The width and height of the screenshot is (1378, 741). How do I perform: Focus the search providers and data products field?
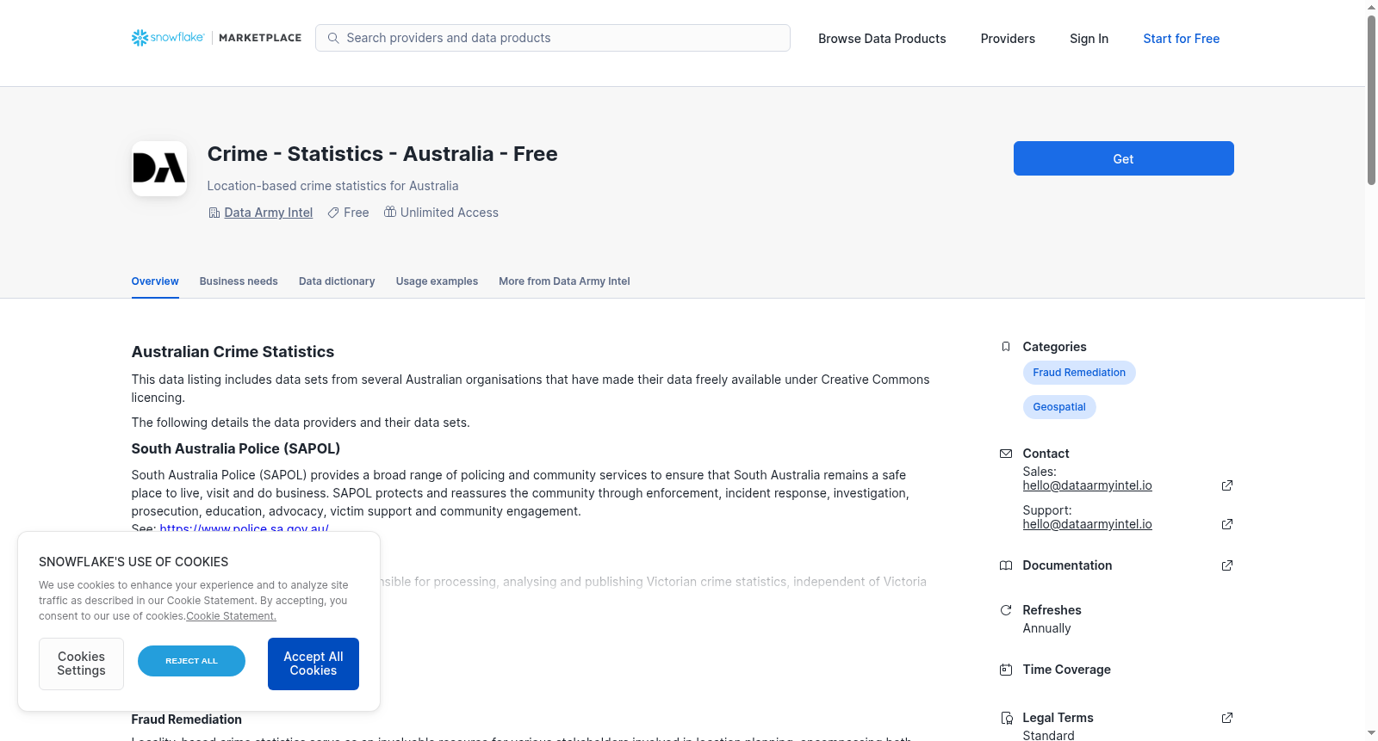click(553, 38)
